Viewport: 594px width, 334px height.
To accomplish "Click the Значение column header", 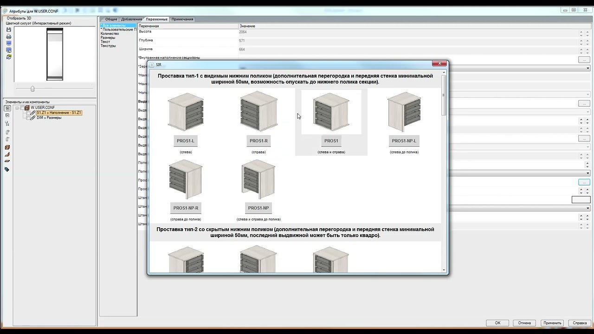I will [414, 26].
